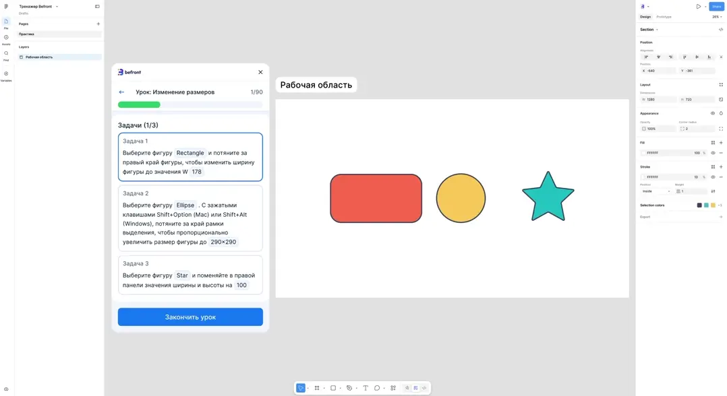Open the Задача 3 task card
This screenshot has width=727, height=396.
point(190,275)
